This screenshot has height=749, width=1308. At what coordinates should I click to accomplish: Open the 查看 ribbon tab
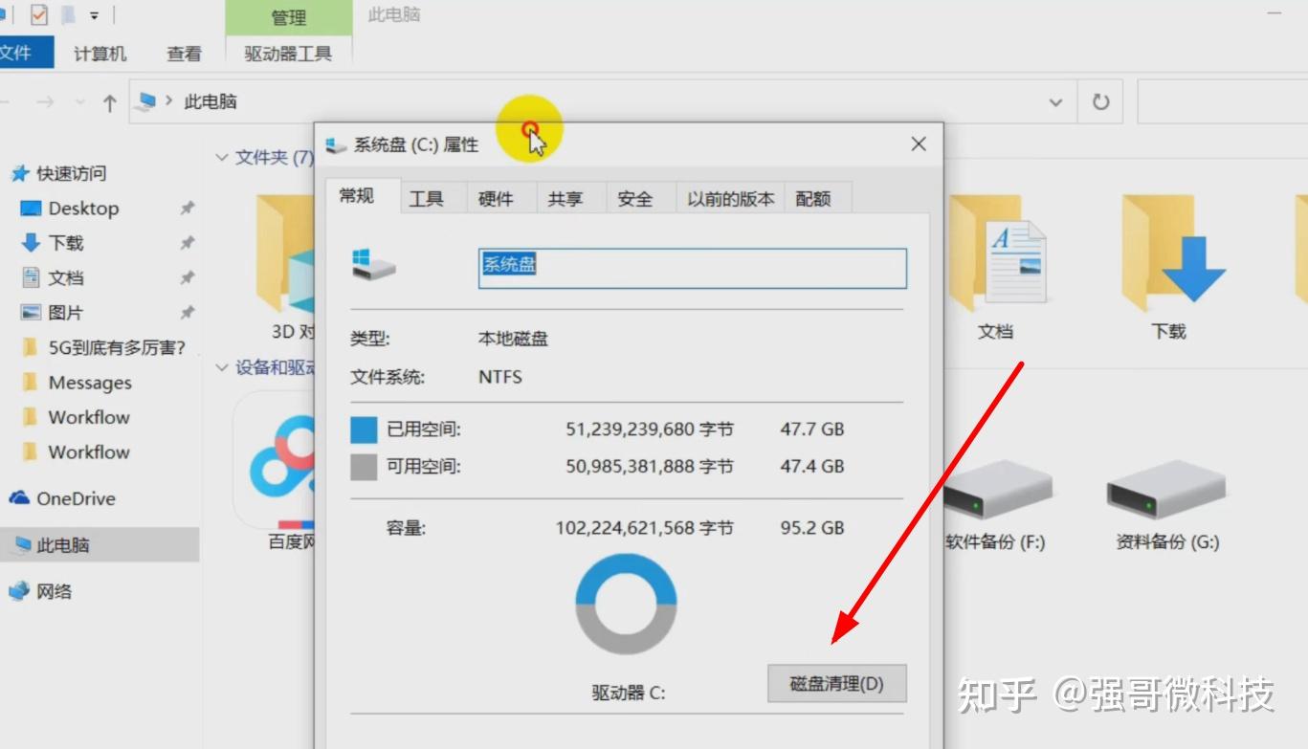(x=184, y=54)
